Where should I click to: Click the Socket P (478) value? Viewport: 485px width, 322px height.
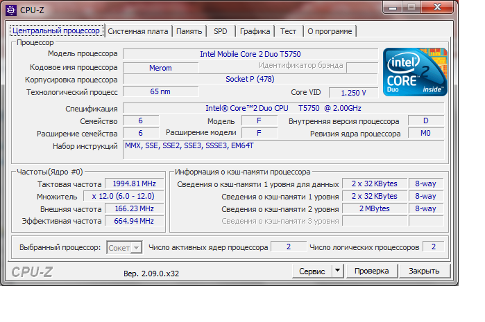click(x=250, y=80)
